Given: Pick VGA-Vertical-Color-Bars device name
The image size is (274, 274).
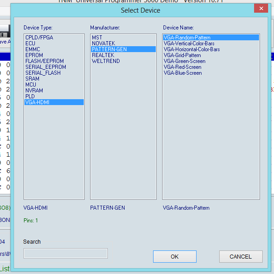Looking at the screenshot, I should (x=211, y=43).
